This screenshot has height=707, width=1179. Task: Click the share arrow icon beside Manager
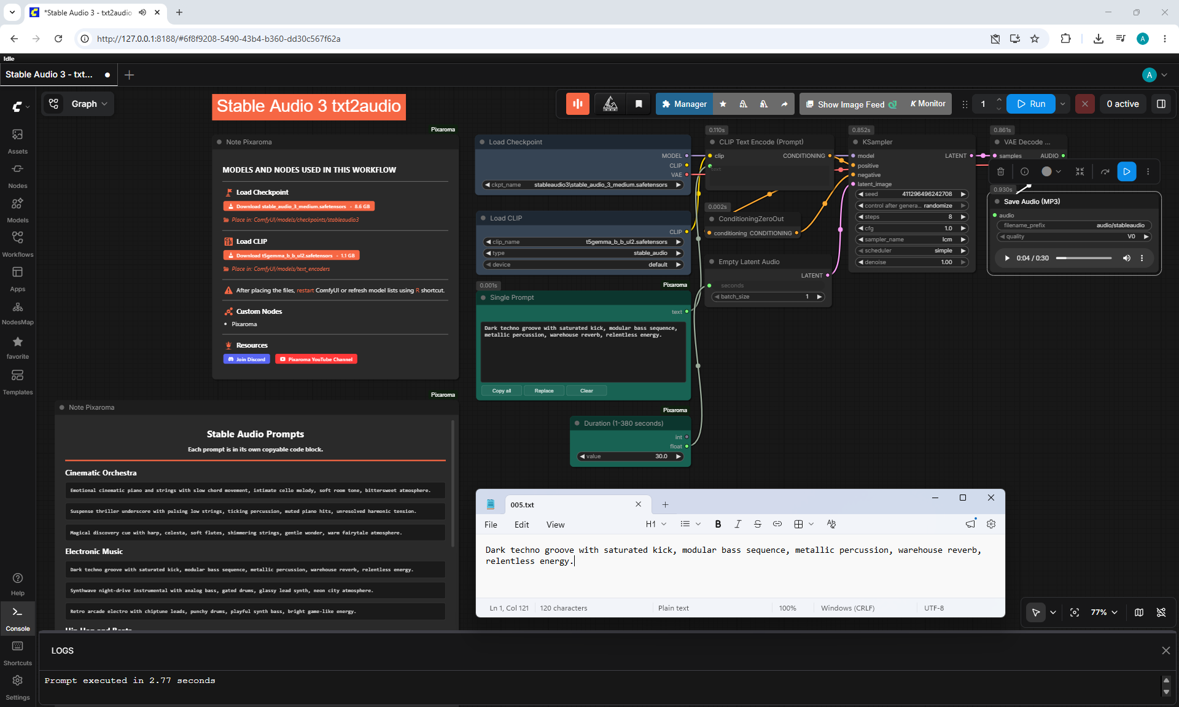784,104
